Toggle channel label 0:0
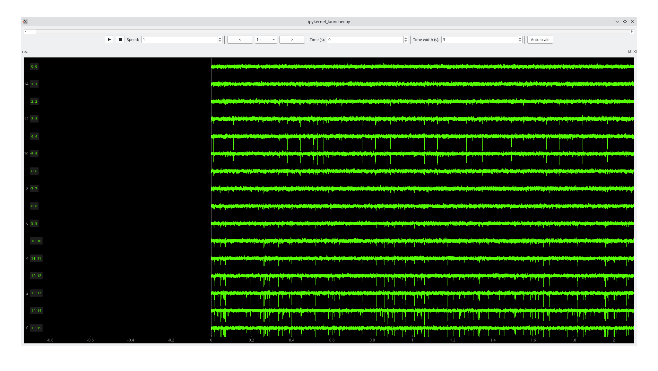 coord(34,66)
